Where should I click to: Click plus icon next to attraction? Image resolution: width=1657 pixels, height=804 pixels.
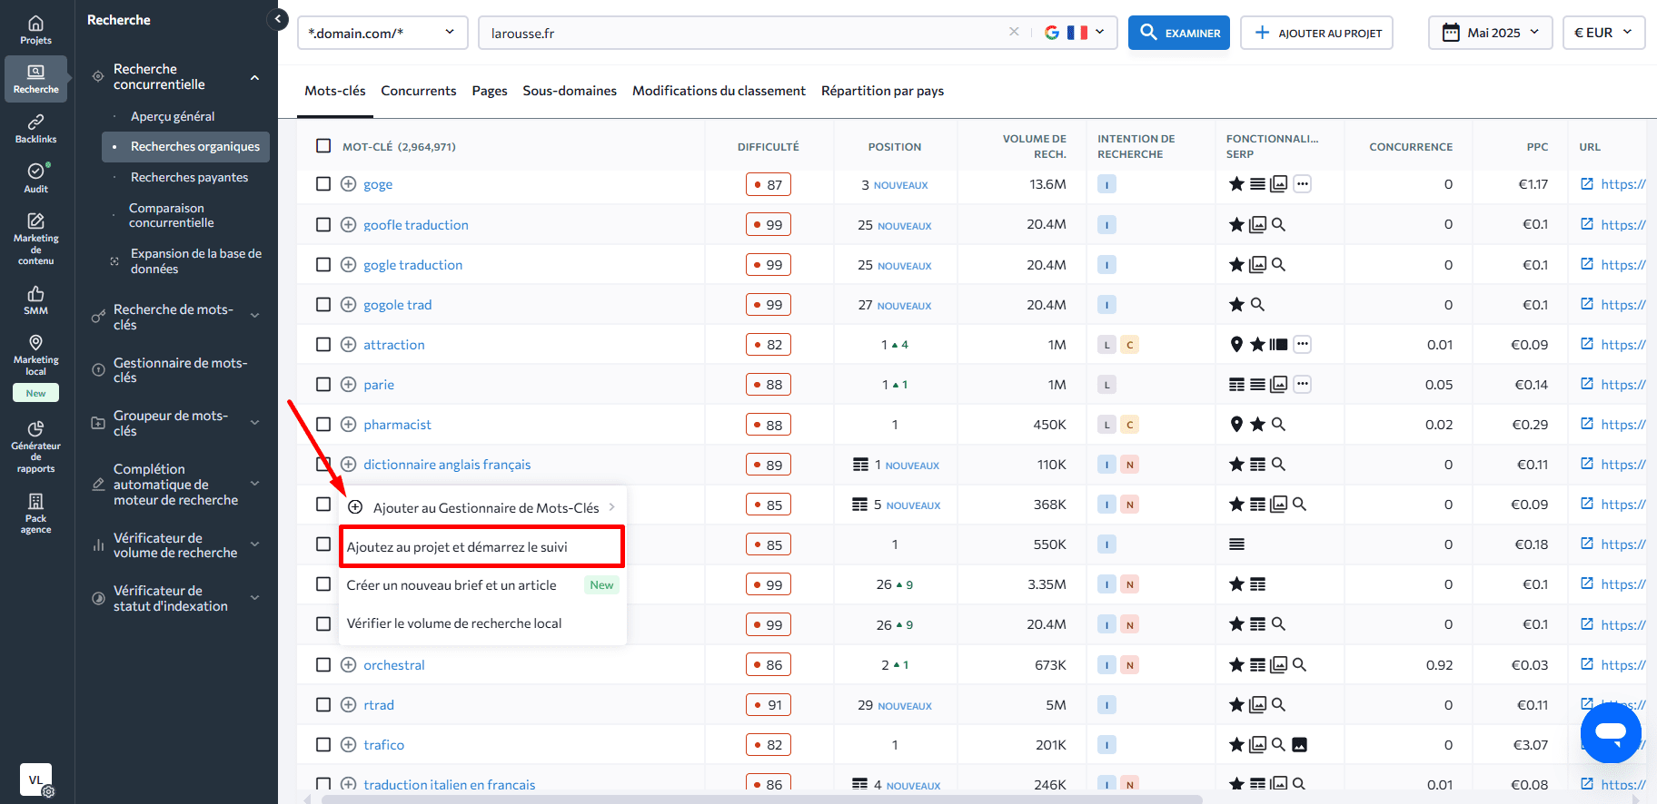pos(348,345)
